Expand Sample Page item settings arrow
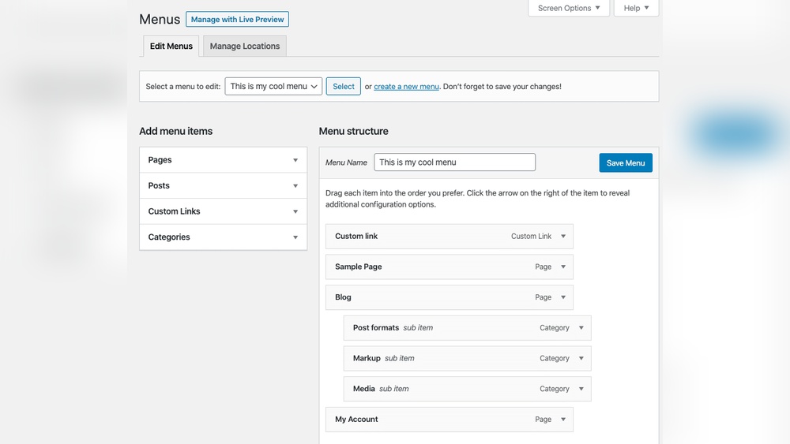This screenshot has width=790, height=444. 563,267
